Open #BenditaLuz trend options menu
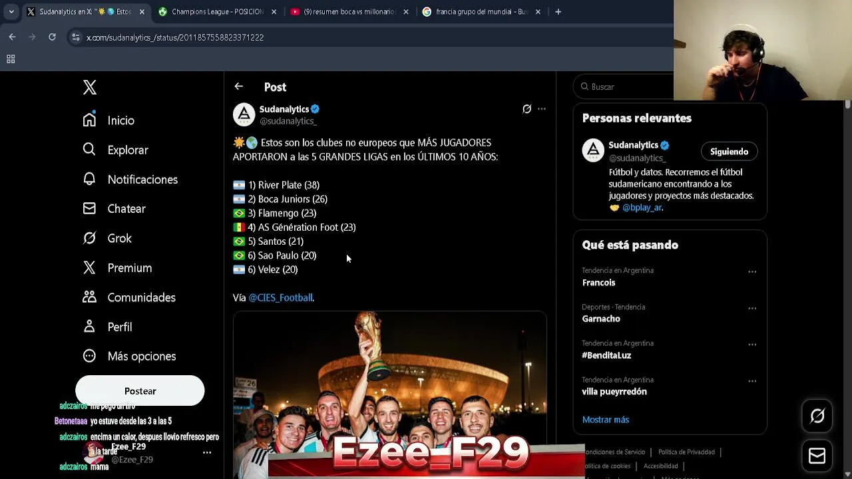 tap(752, 345)
